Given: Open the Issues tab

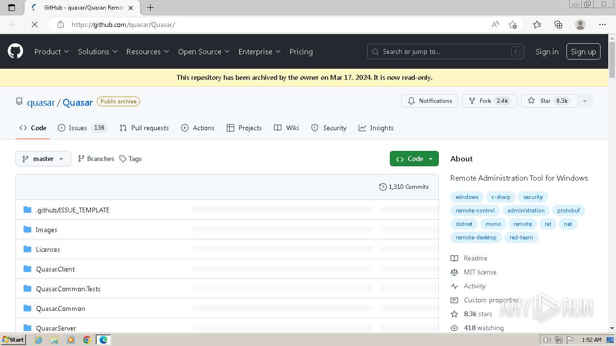Looking at the screenshot, I should coord(82,128).
